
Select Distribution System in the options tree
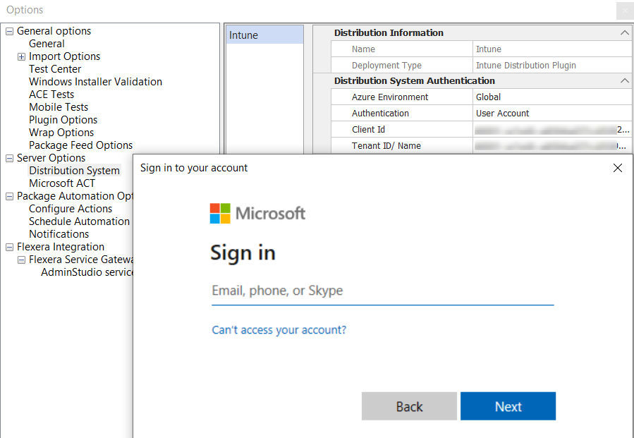(x=74, y=170)
